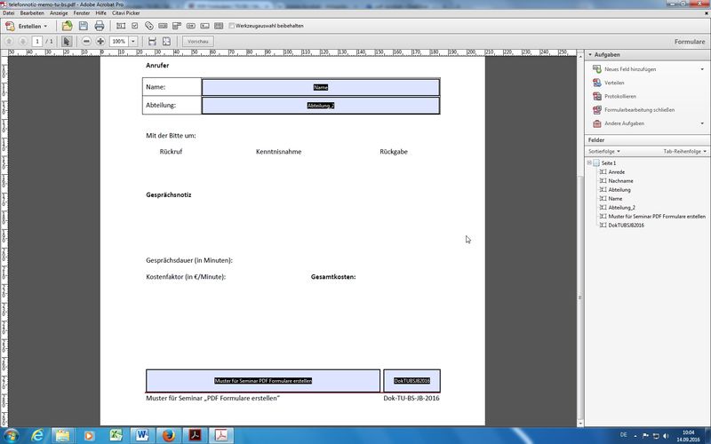The width and height of the screenshot is (711, 444).
Task: Open the Bearbeiten menu
Action: coord(32,13)
